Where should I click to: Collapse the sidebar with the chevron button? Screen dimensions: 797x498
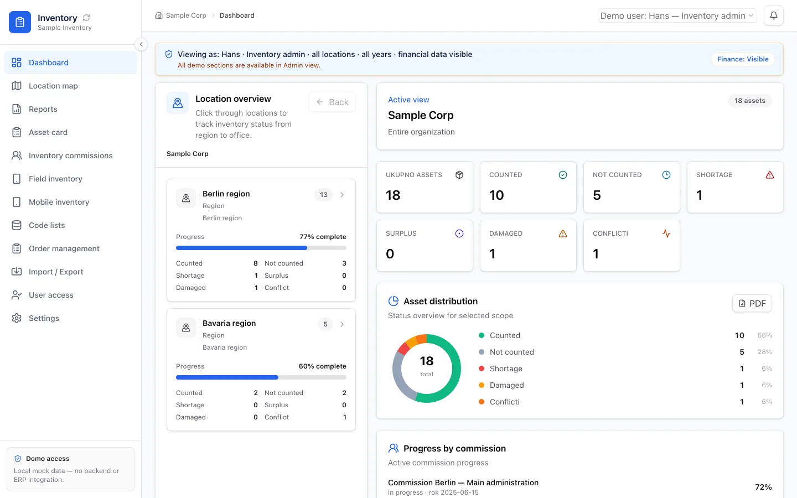click(141, 44)
